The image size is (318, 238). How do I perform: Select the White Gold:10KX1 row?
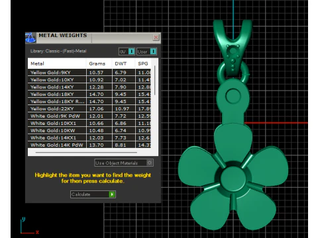pyautogui.click(x=89, y=124)
